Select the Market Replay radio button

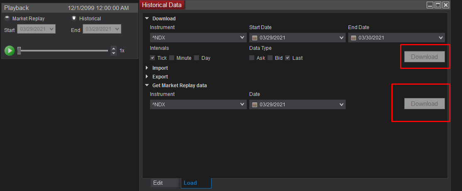pyautogui.click(x=7, y=18)
